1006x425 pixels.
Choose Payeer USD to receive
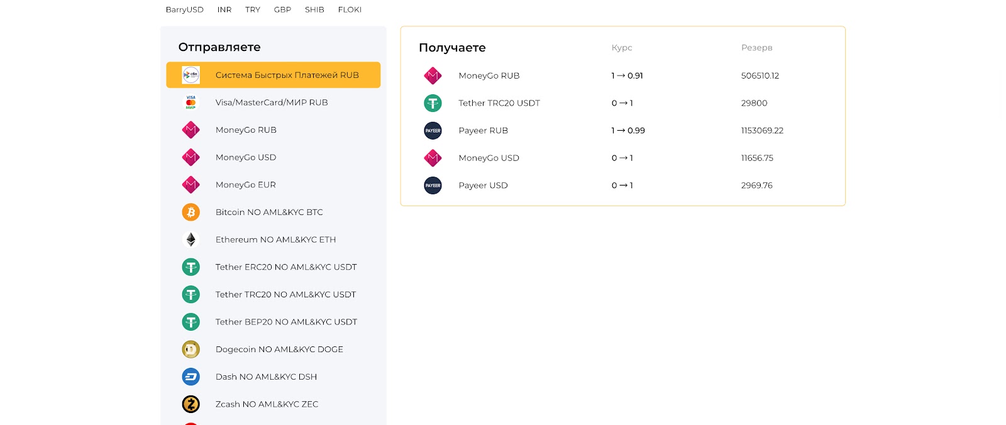(x=622, y=185)
